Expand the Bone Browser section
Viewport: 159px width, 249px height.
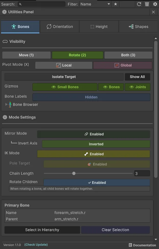point(6,104)
